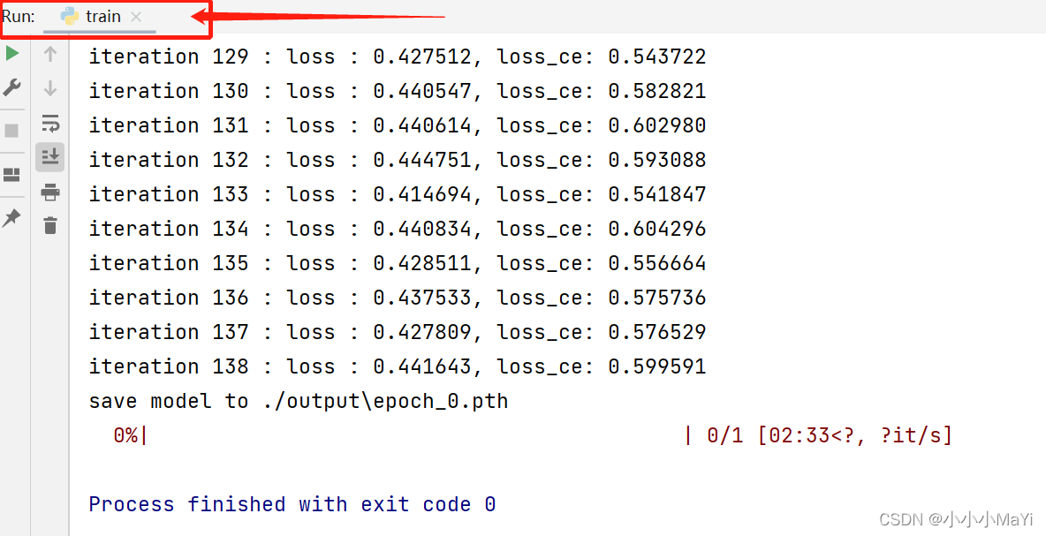This screenshot has height=536, width=1046.
Task: Click the ./output\epoch_0.pth save path text
Action: point(385,401)
